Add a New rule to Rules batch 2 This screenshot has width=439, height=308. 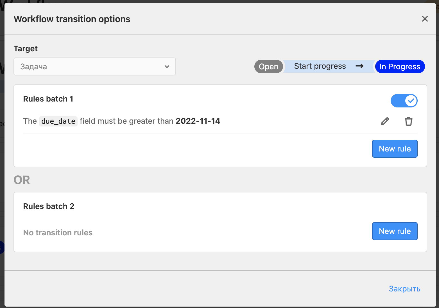pos(395,231)
